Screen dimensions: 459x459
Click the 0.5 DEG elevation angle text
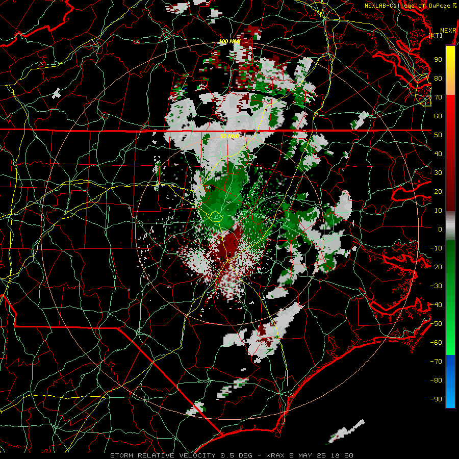tap(237, 455)
